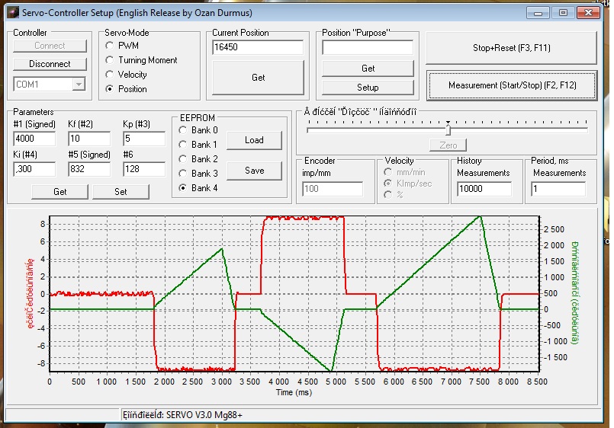Click the Ki (#4) field with 300
The height and width of the screenshot is (428, 614).
pyautogui.click(x=34, y=169)
